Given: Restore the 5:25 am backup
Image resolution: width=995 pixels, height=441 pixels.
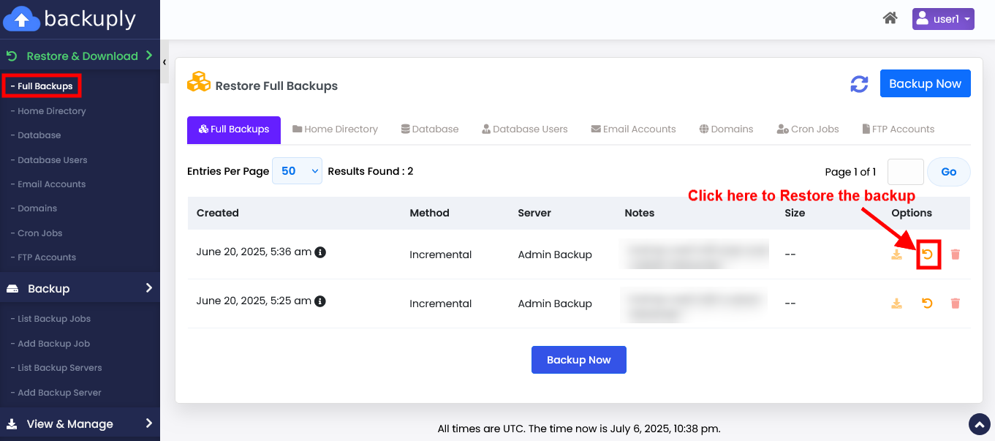Looking at the screenshot, I should (x=927, y=304).
